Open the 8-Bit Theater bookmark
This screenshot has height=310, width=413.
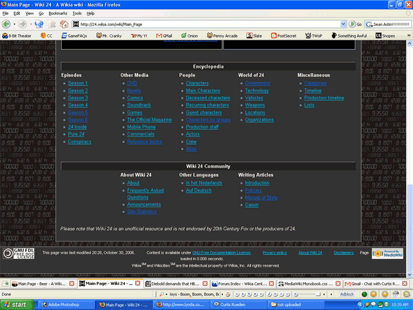[x=17, y=36]
